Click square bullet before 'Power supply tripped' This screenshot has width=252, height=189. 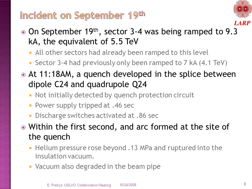(30, 106)
